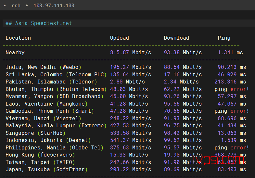255x178 pixels.
Task: Click Indonesia upload value 541.37
Action: pos(119,140)
